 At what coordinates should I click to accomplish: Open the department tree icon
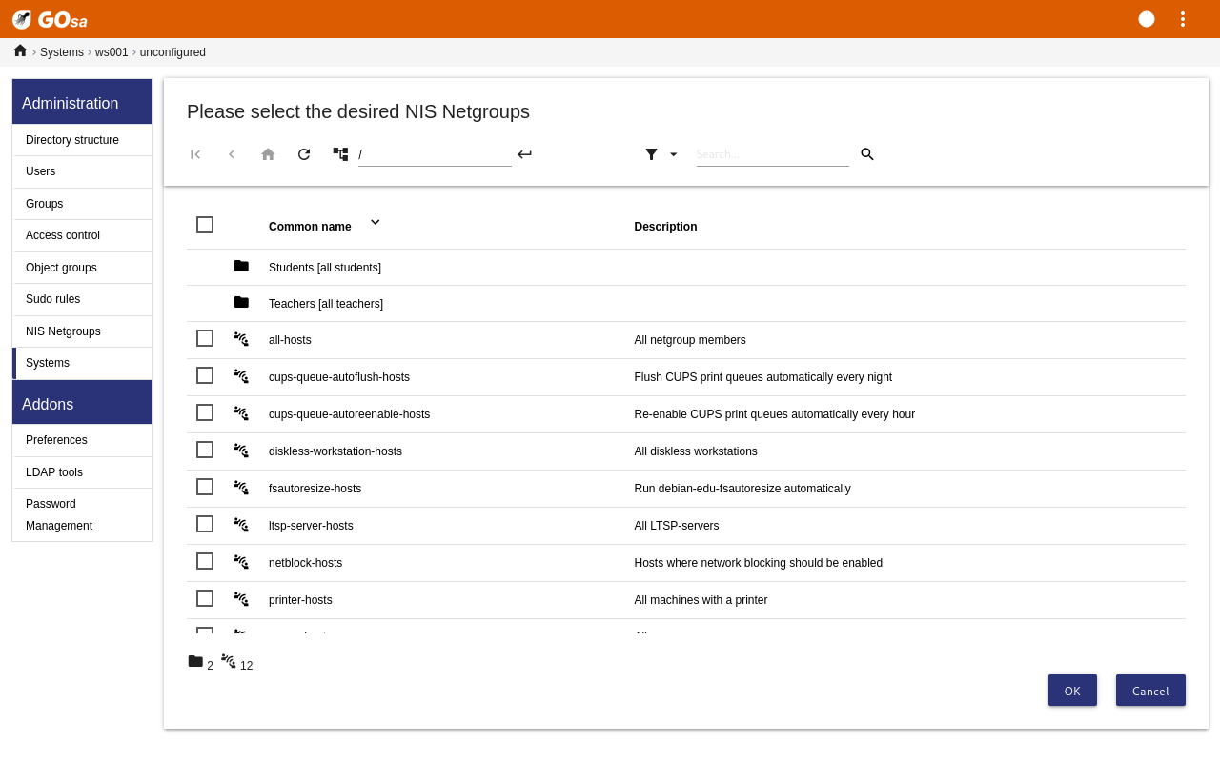click(x=340, y=154)
